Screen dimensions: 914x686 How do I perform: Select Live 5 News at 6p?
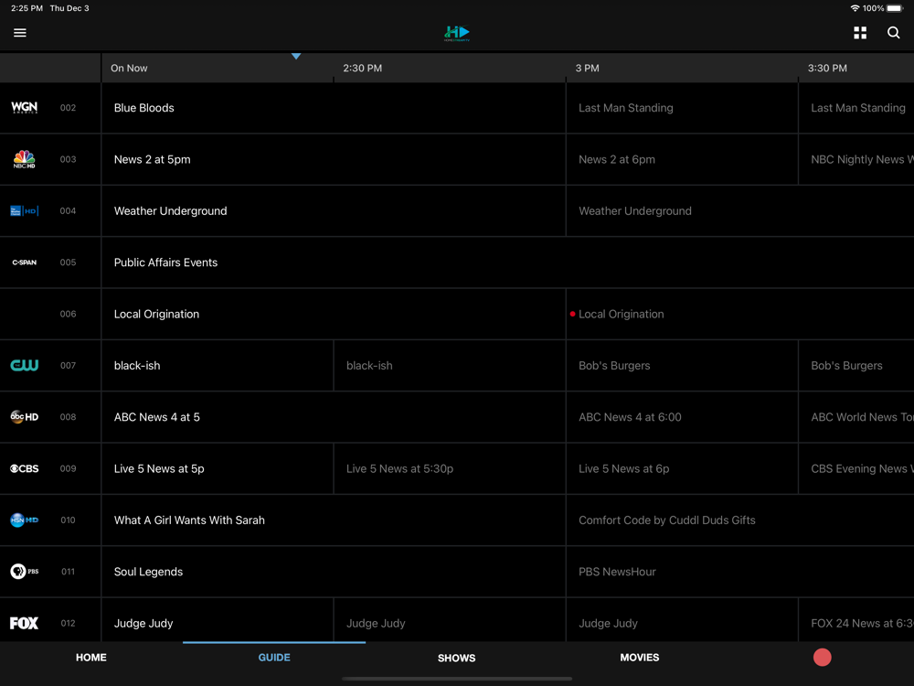[682, 468]
